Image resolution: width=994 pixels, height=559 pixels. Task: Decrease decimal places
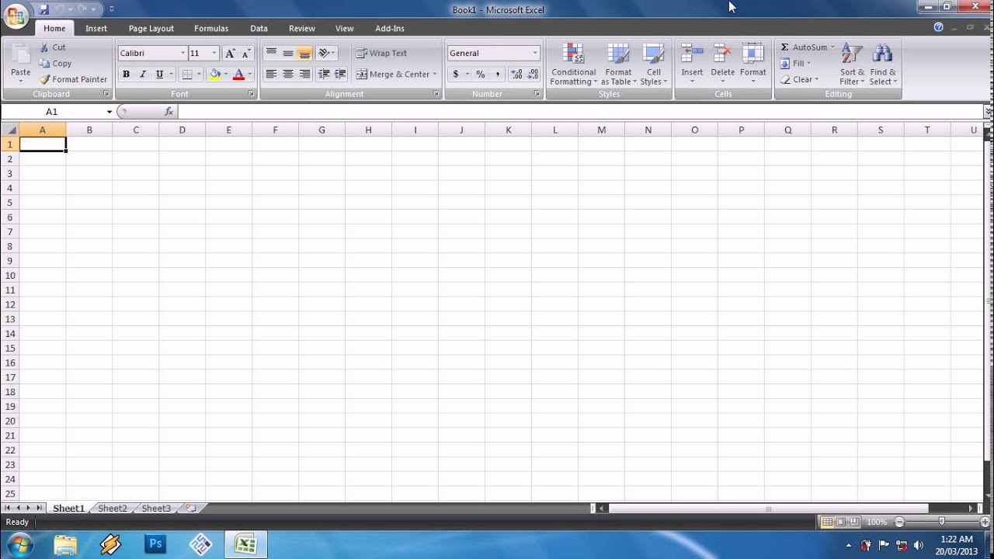pyautogui.click(x=533, y=75)
